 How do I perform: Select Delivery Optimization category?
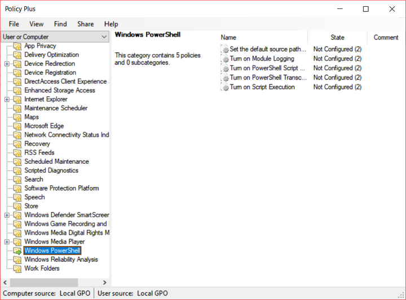[51, 55]
